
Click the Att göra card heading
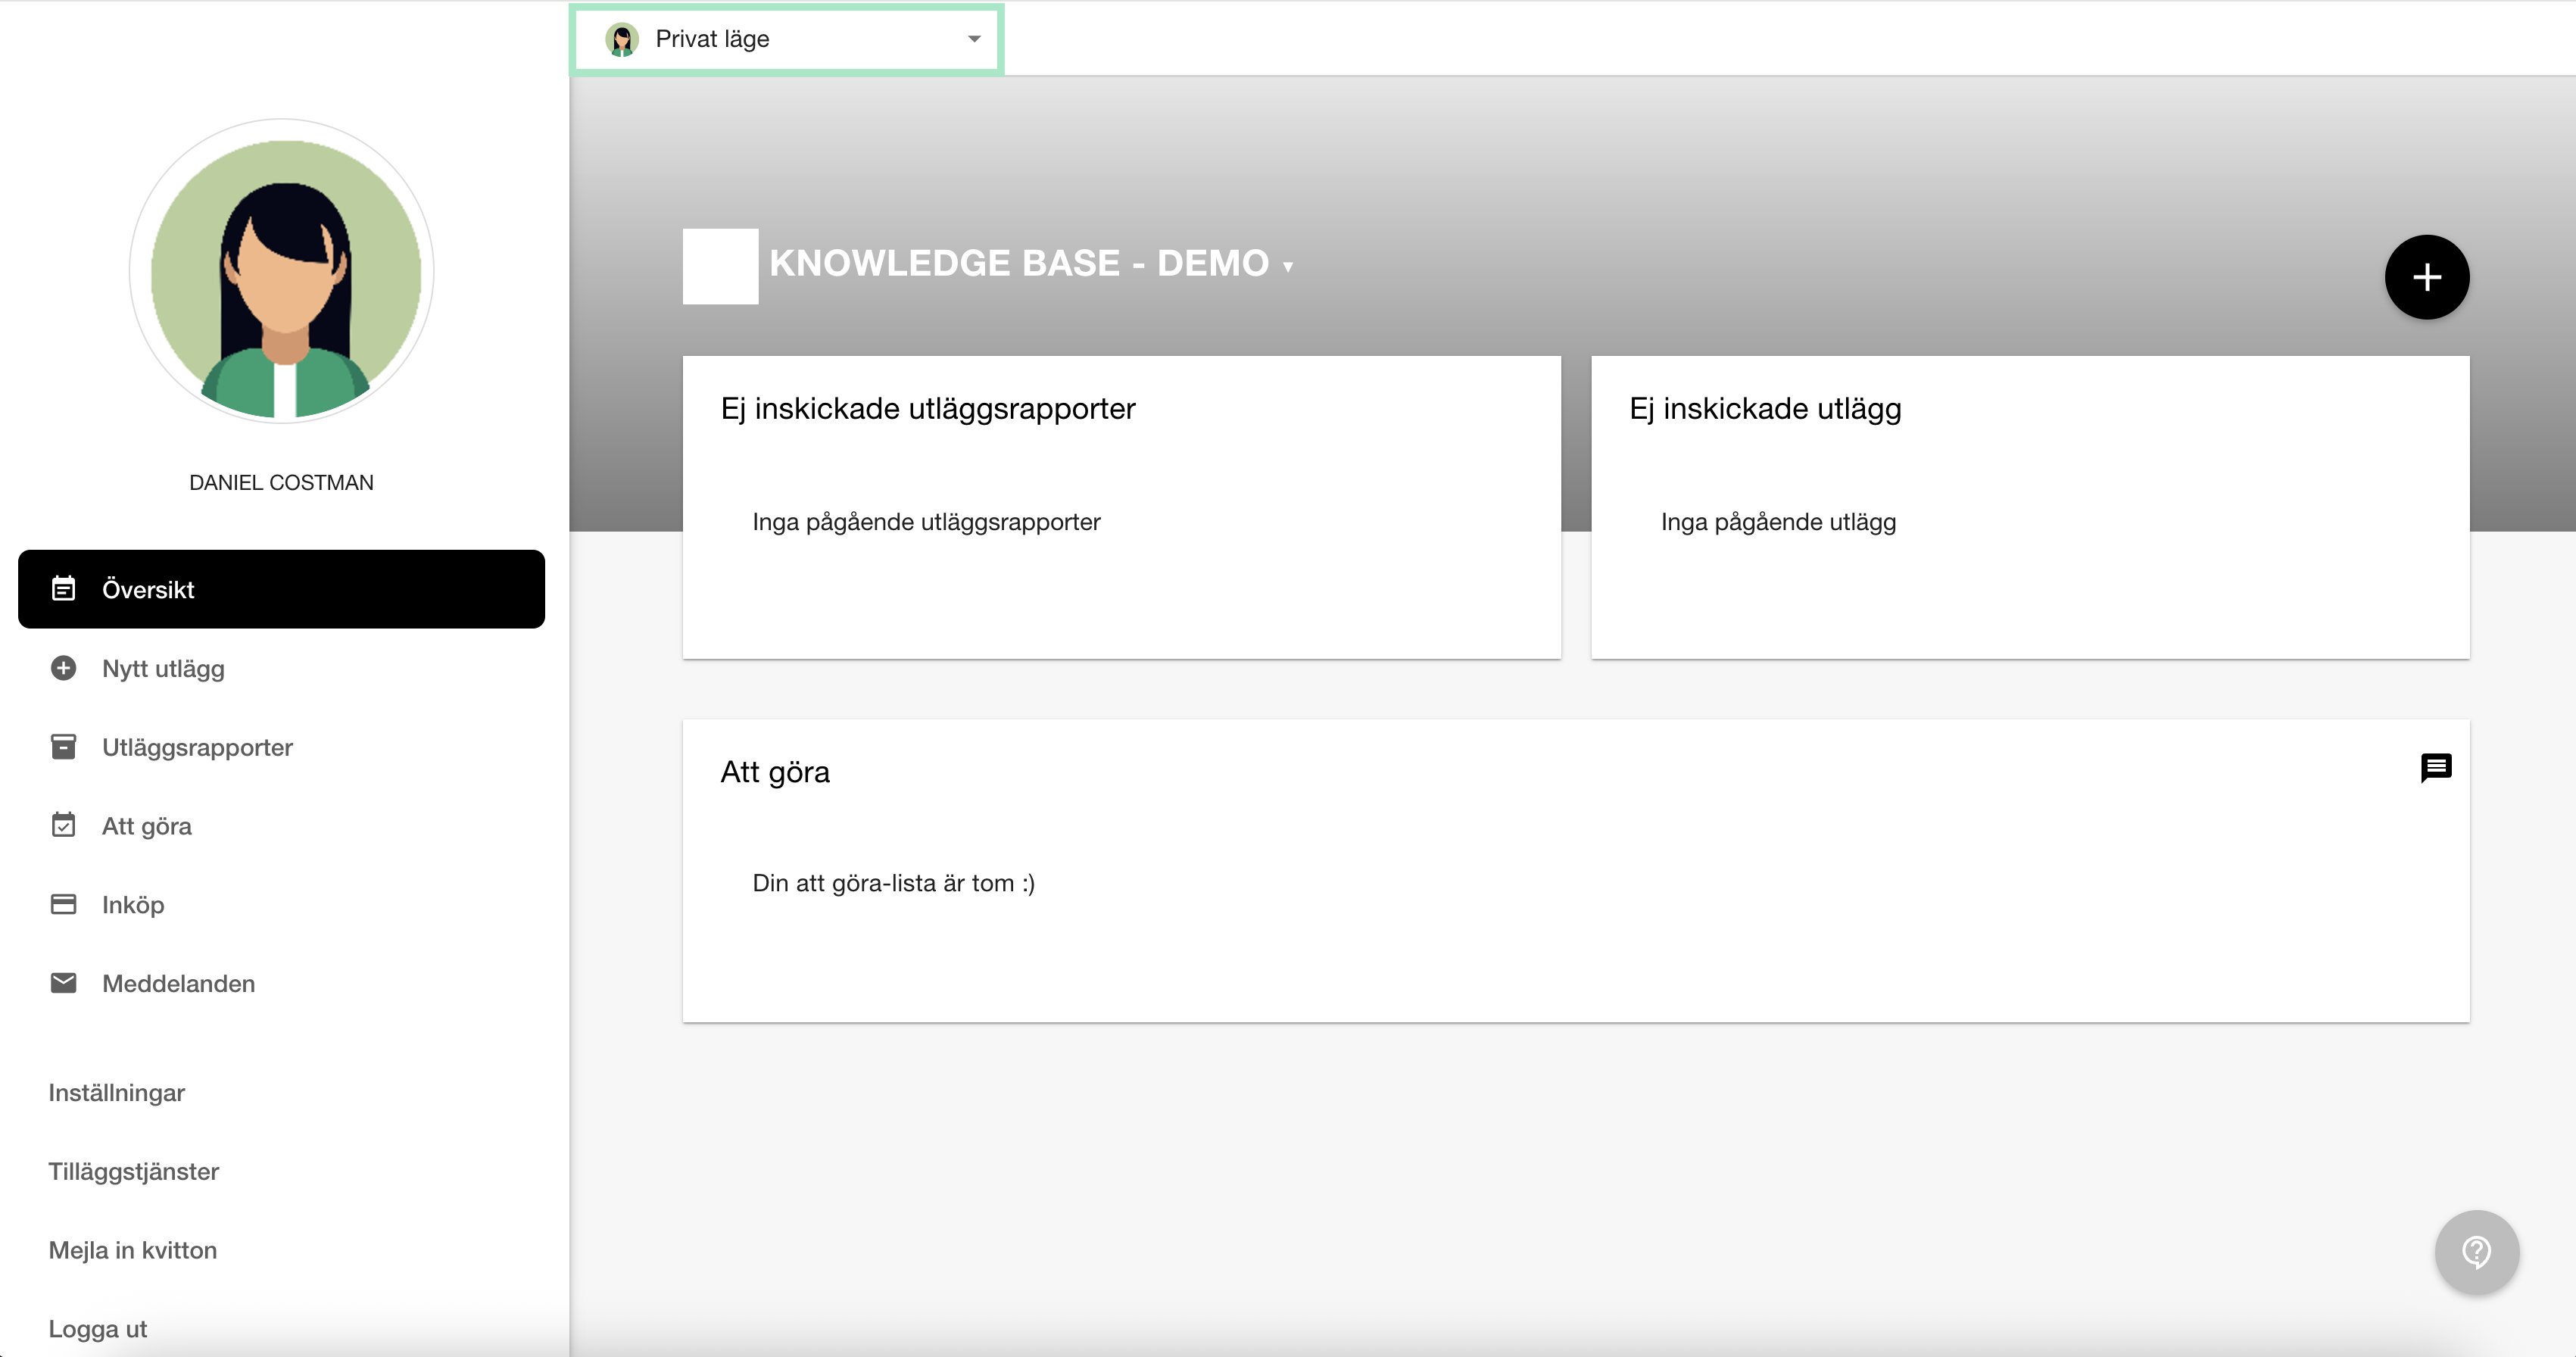point(775,772)
